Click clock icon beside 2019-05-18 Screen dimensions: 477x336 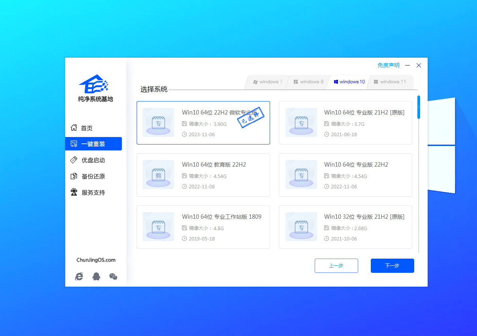pos(184,238)
